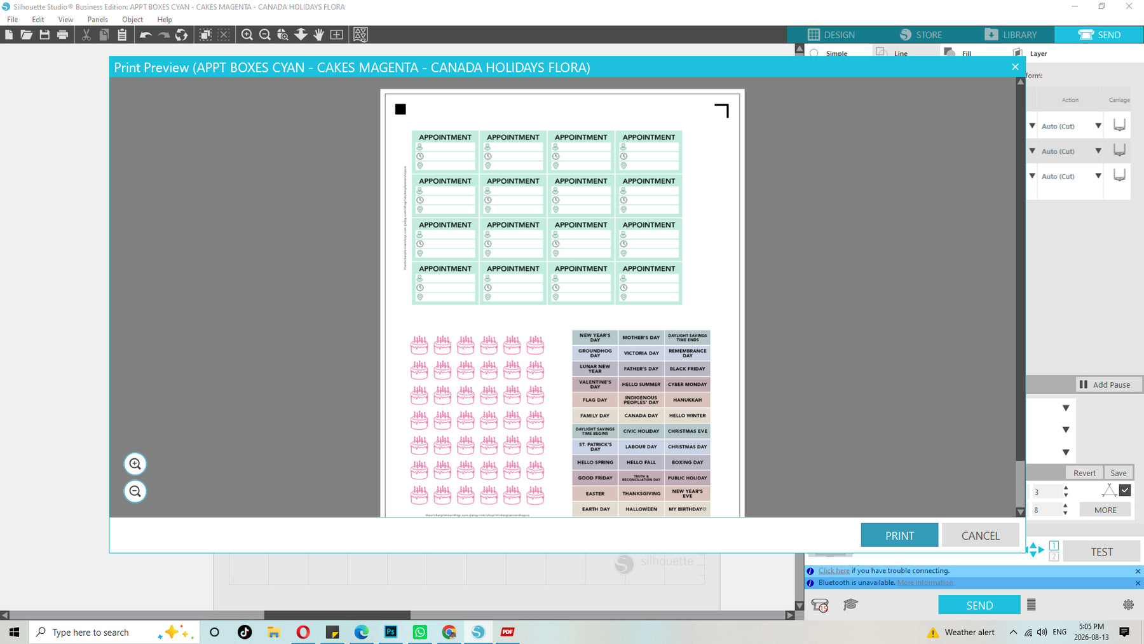Click the printer icon in the toolbar
1144x644 pixels.
coord(62,35)
